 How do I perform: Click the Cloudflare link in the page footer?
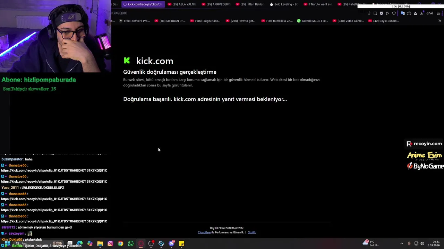(x=204, y=232)
